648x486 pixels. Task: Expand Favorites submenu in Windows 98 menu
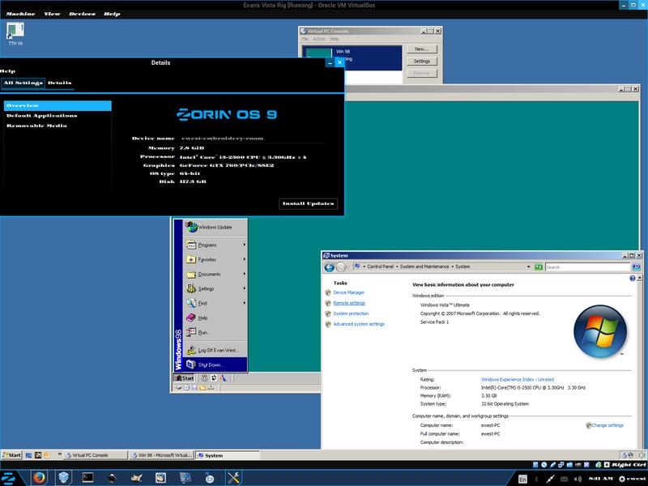click(x=215, y=259)
